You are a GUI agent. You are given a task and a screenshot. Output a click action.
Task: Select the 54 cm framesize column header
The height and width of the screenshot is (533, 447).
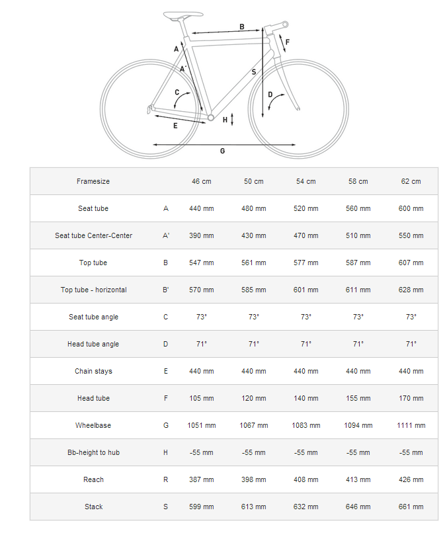pos(305,181)
